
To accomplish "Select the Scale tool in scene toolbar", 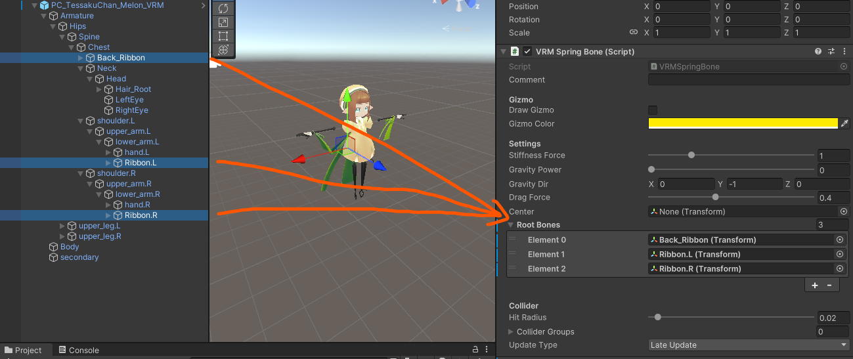I will [223, 22].
